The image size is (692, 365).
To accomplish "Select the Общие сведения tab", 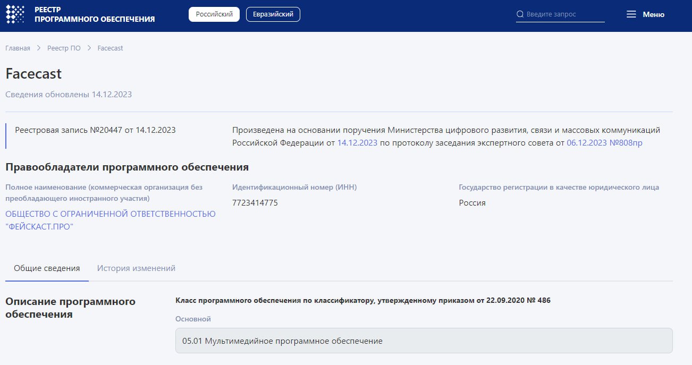I will pos(47,268).
